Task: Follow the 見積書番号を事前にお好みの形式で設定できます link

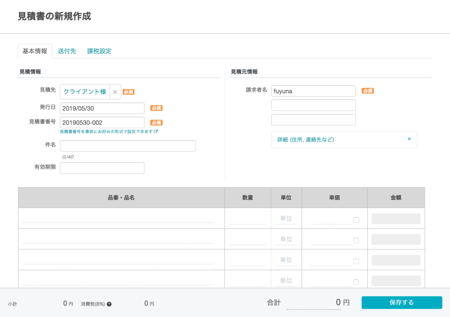Action: pyautogui.click(x=109, y=132)
